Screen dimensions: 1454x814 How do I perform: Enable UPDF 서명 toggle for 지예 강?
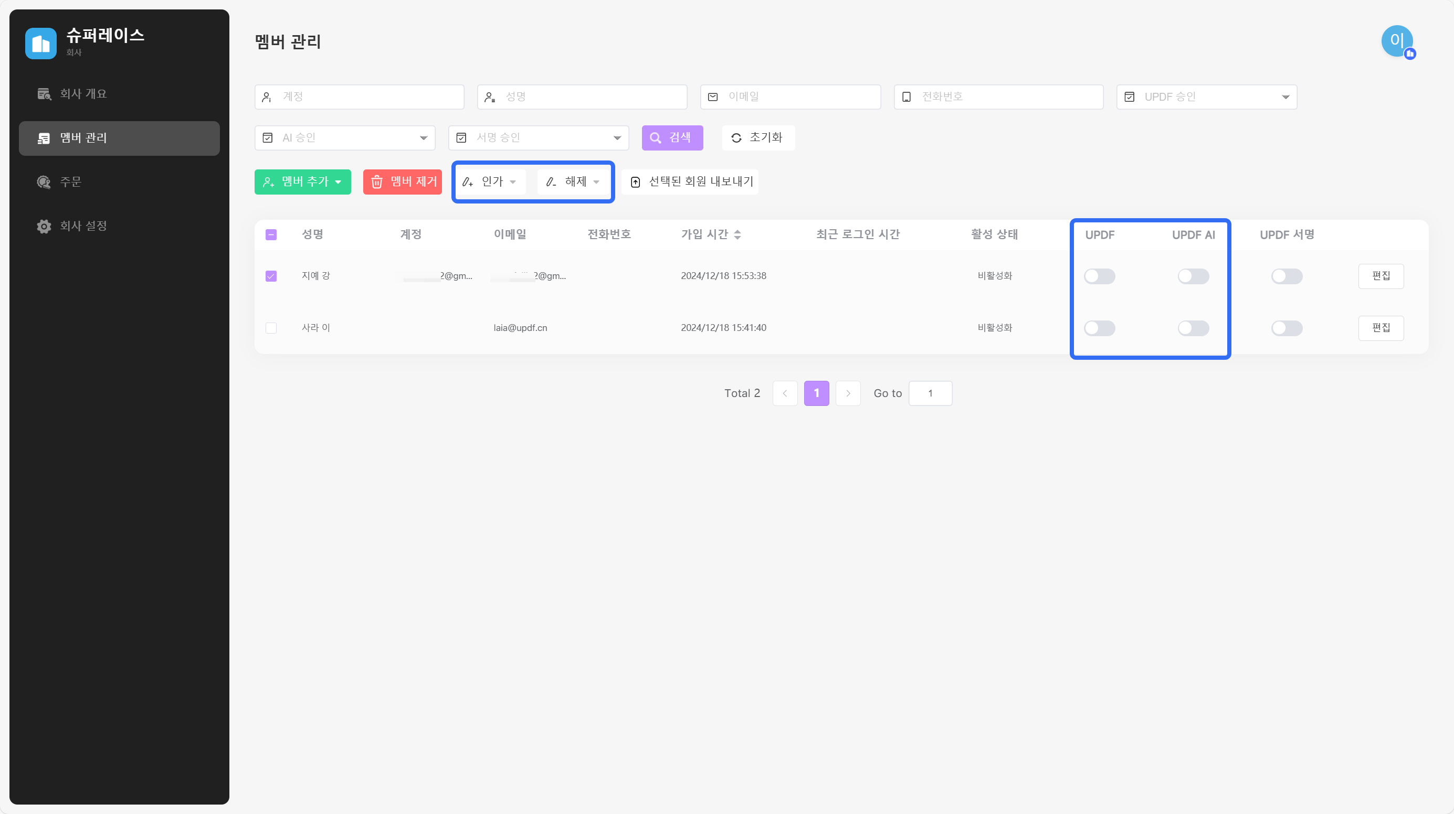tap(1287, 276)
